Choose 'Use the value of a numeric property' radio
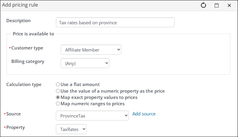 [58, 91]
